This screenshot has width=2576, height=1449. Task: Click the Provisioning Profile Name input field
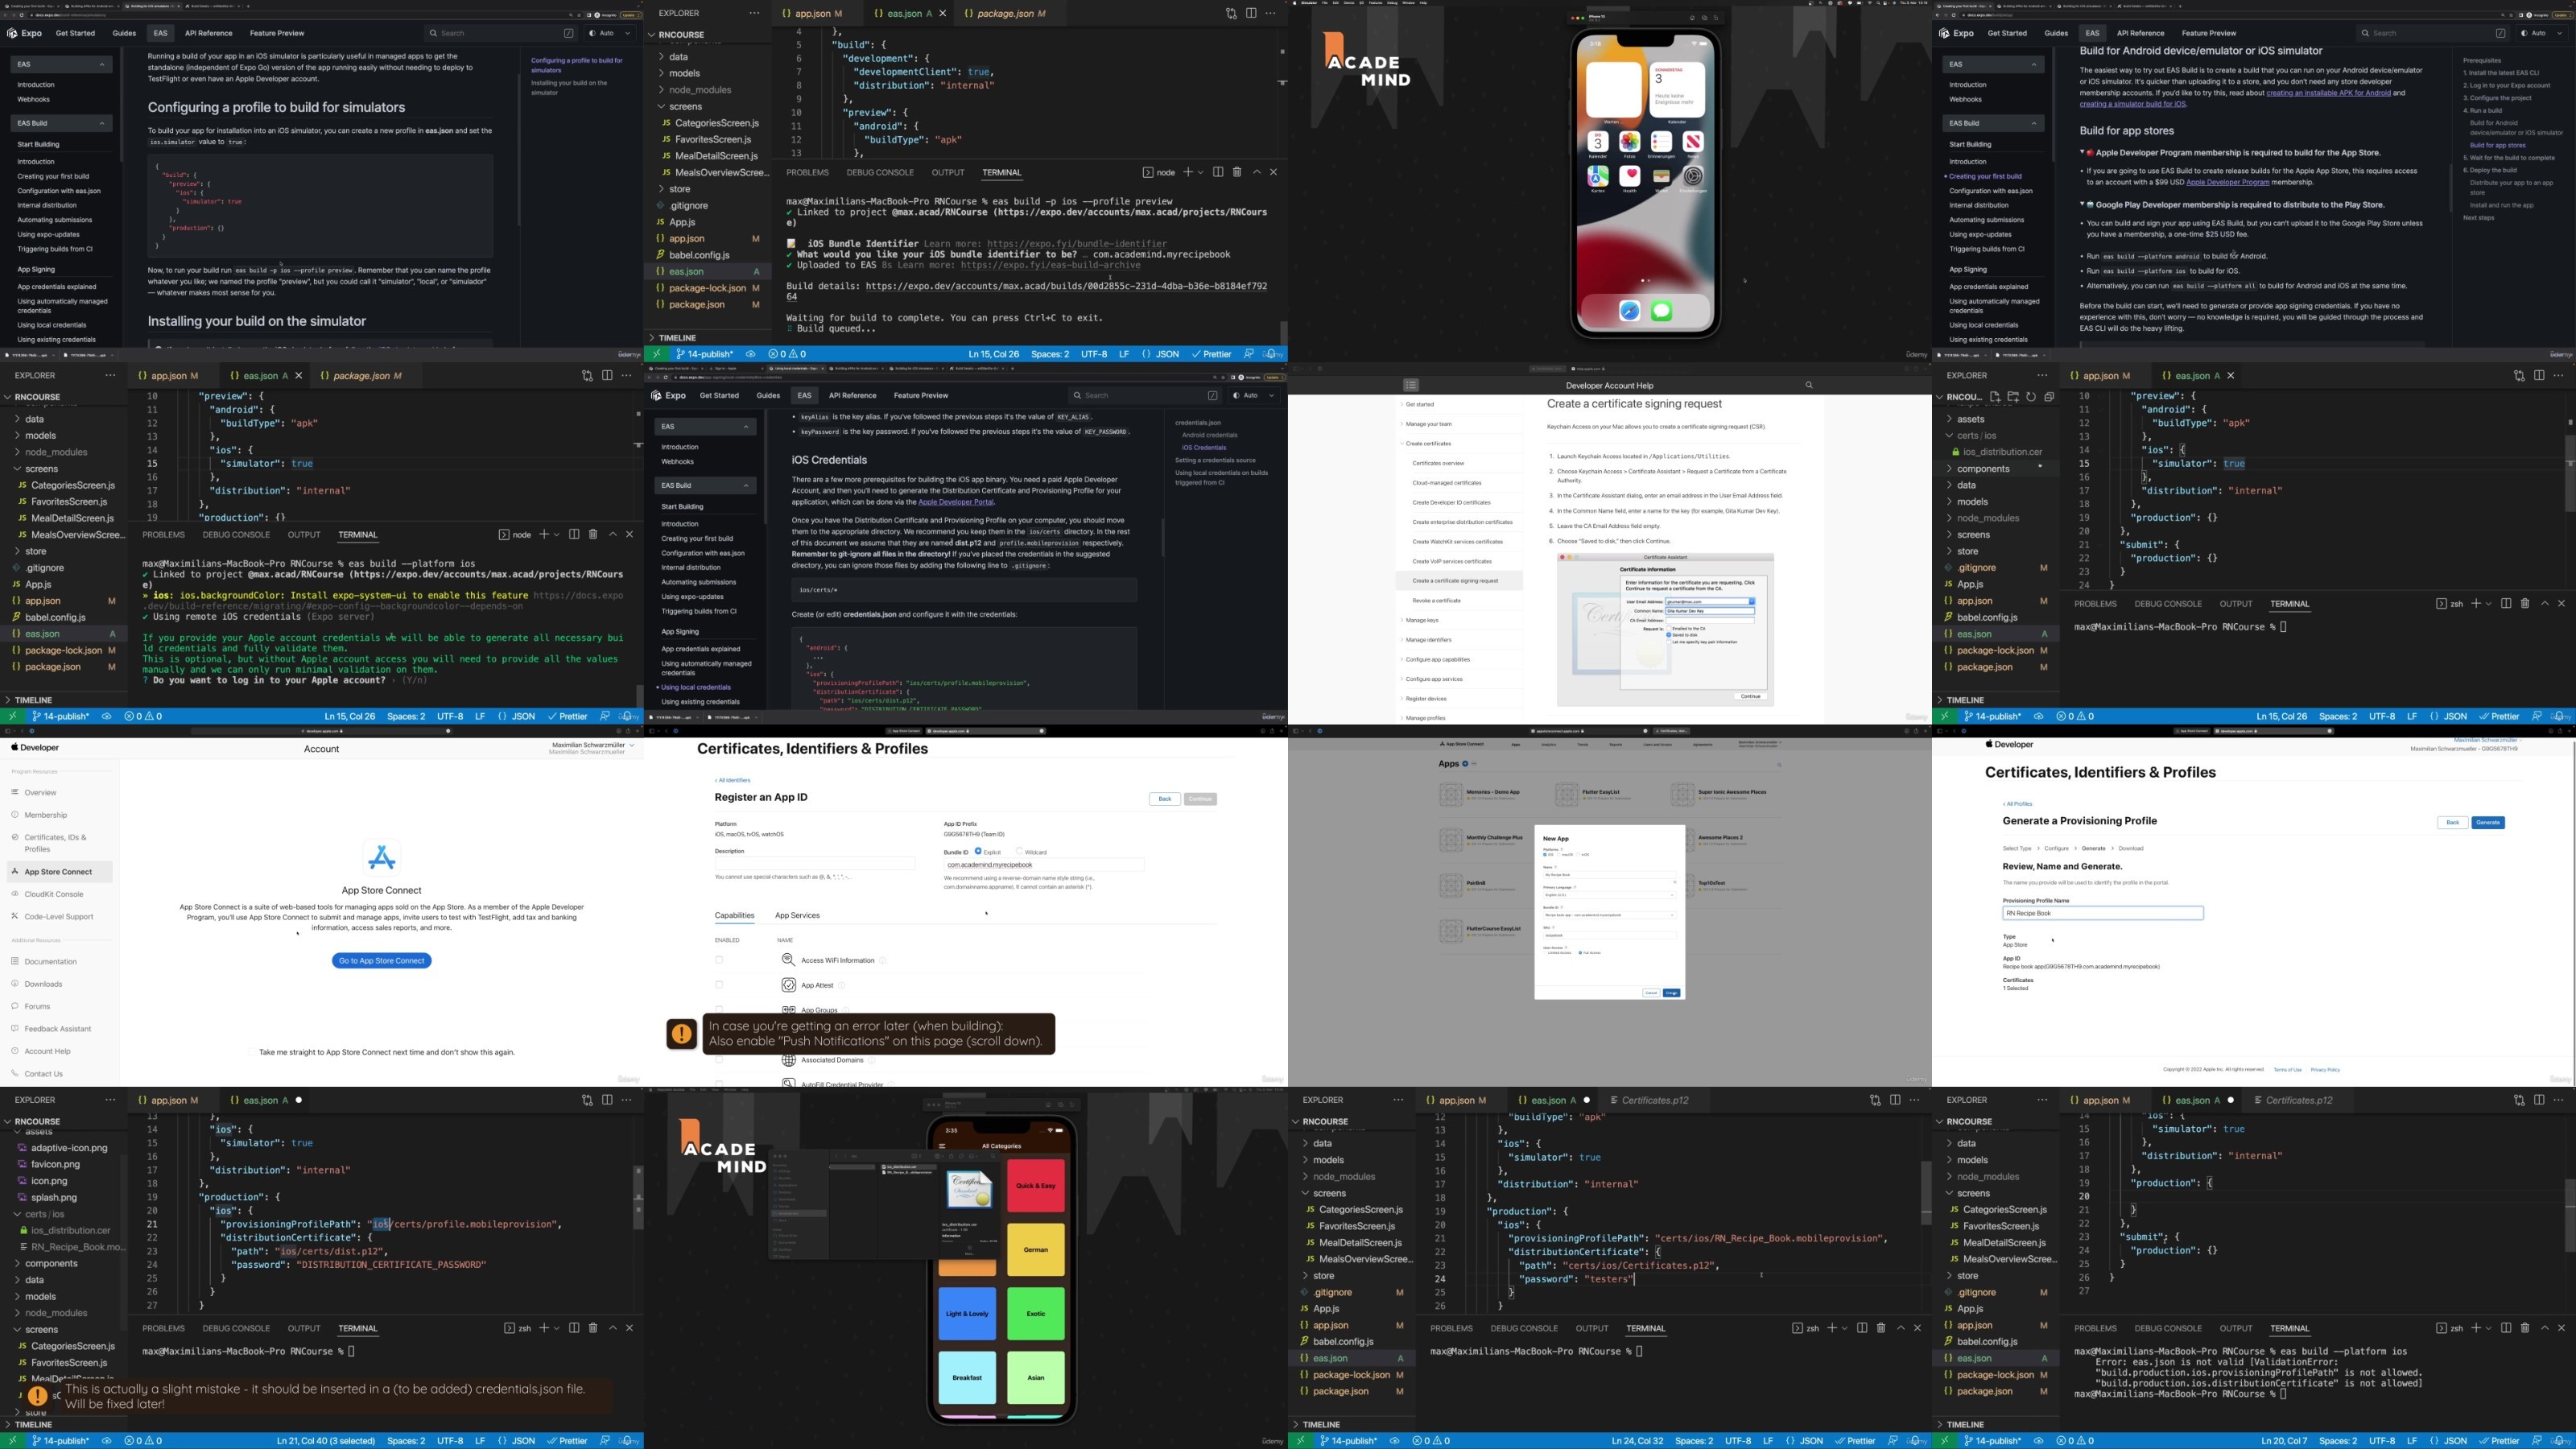point(2102,913)
